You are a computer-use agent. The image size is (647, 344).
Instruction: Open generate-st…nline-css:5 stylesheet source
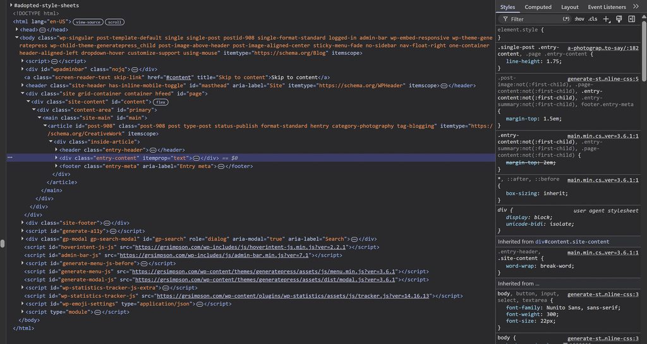coord(603,79)
